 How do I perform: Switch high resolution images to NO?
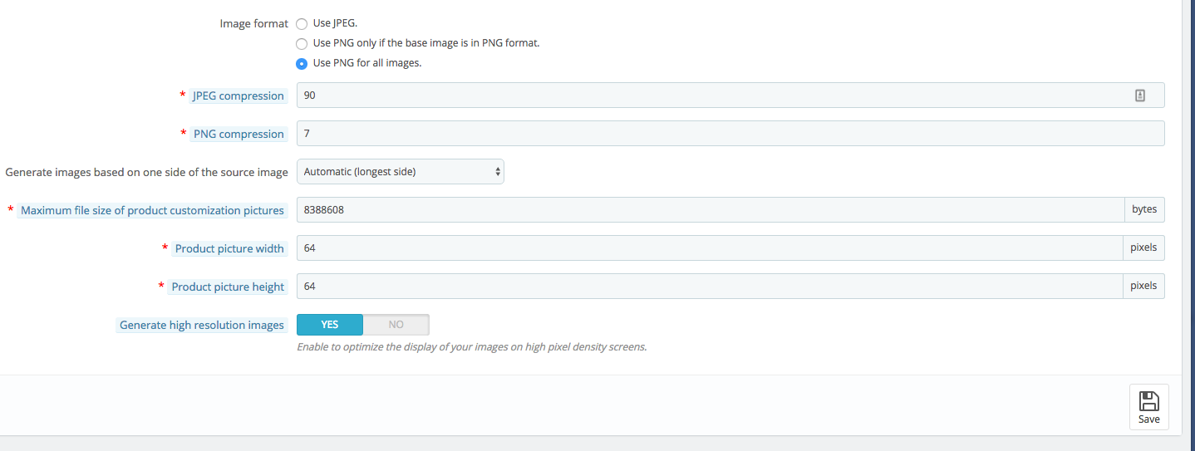[x=396, y=325]
